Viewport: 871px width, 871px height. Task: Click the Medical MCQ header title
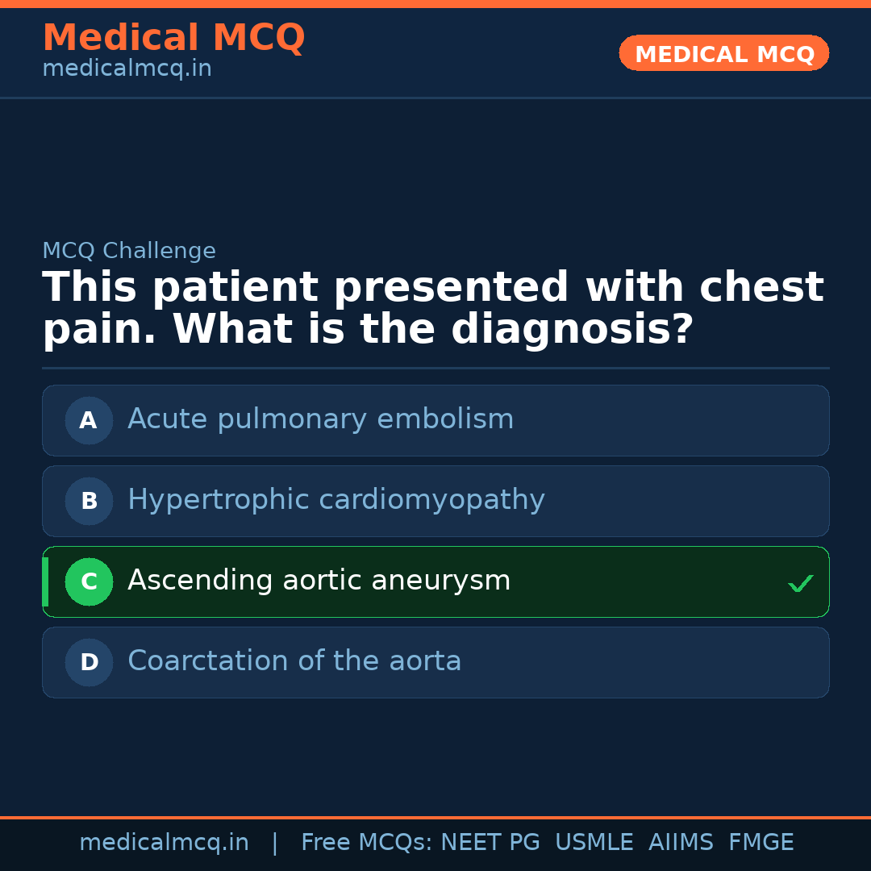[x=173, y=38]
